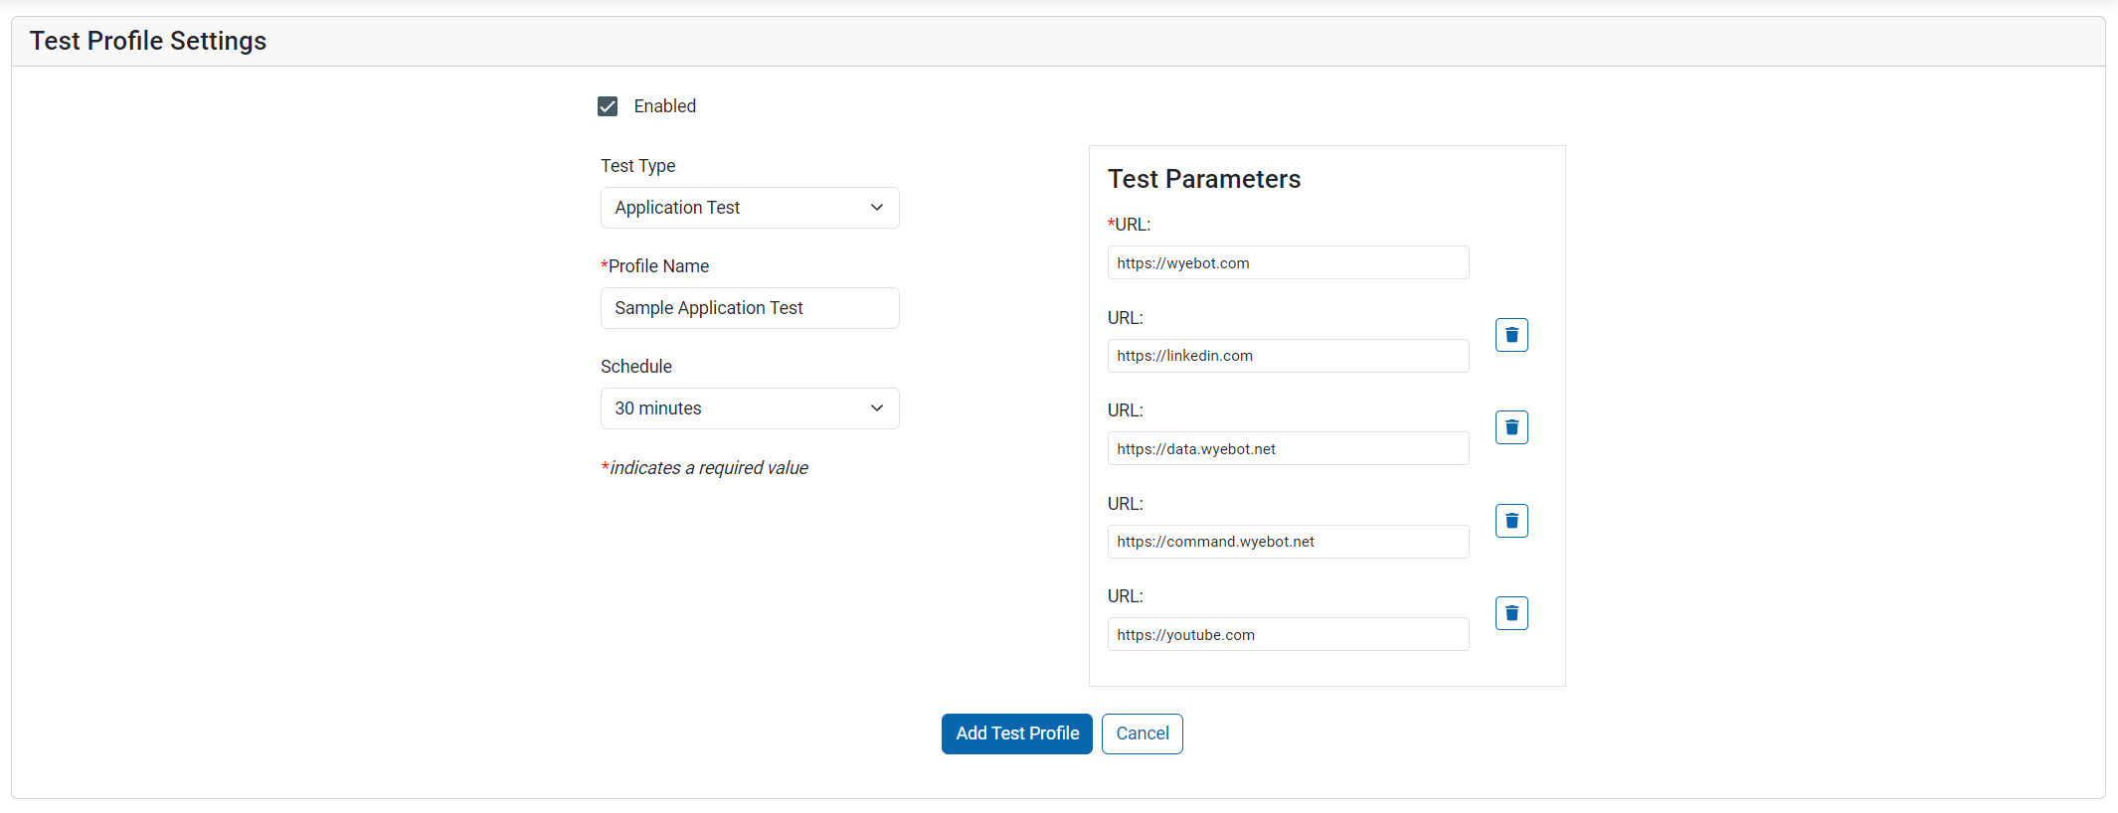Open the Test Type dropdown
The image size is (2118, 813).
pyautogui.click(x=750, y=208)
